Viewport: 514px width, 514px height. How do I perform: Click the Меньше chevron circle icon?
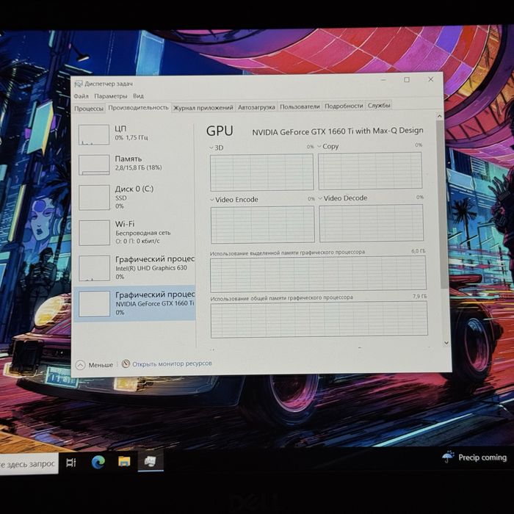(81, 365)
